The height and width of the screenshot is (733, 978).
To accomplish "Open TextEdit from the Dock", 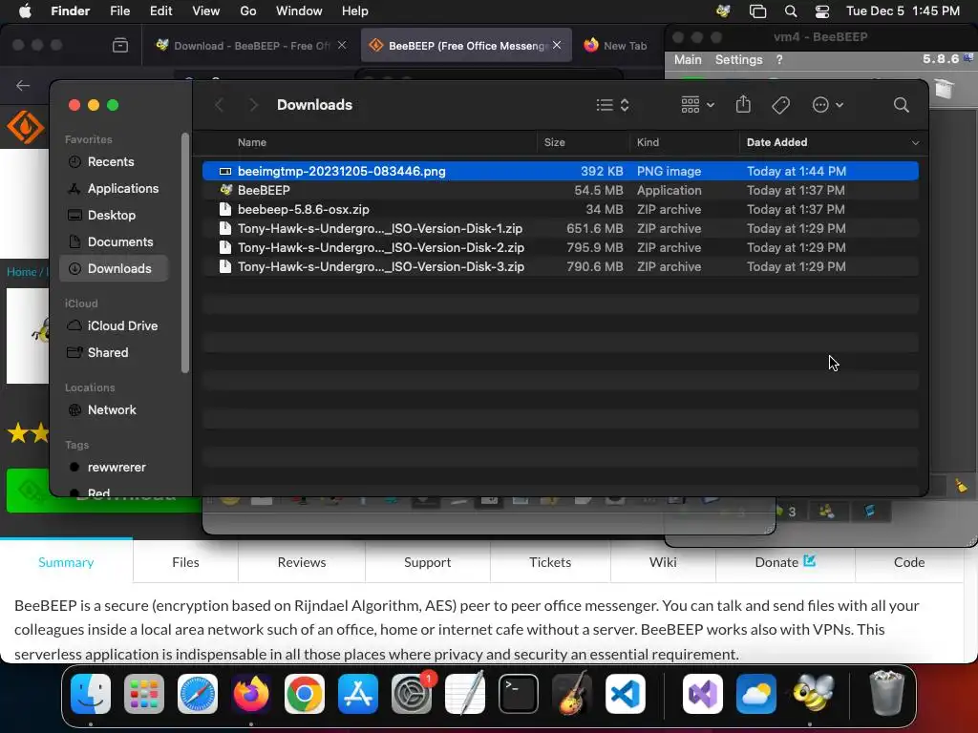I will [x=465, y=694].
